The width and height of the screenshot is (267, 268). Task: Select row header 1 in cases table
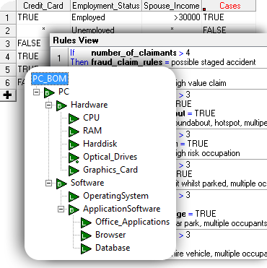click(8, 17)
